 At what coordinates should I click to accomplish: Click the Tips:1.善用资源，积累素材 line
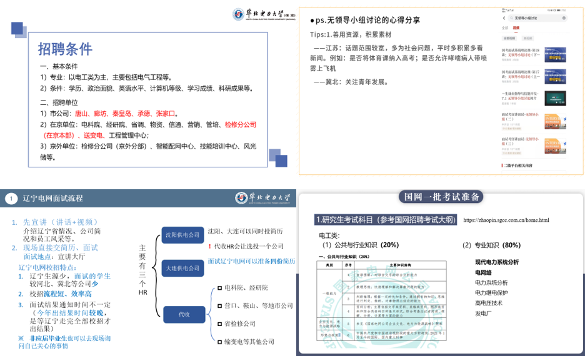[x=351, y=35]
